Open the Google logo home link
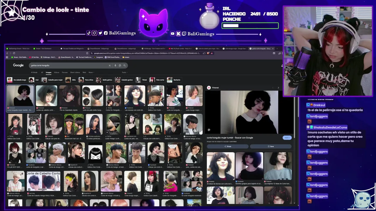376x211 pixels. pyautogui.click(x=18, y=65)
